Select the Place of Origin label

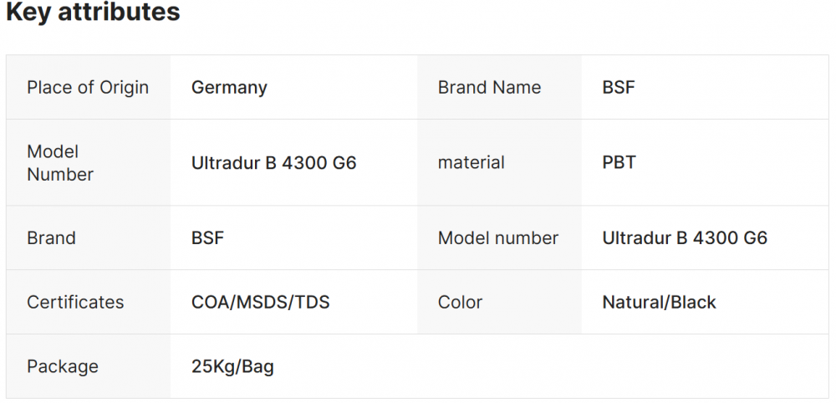[x=88, y=88]
